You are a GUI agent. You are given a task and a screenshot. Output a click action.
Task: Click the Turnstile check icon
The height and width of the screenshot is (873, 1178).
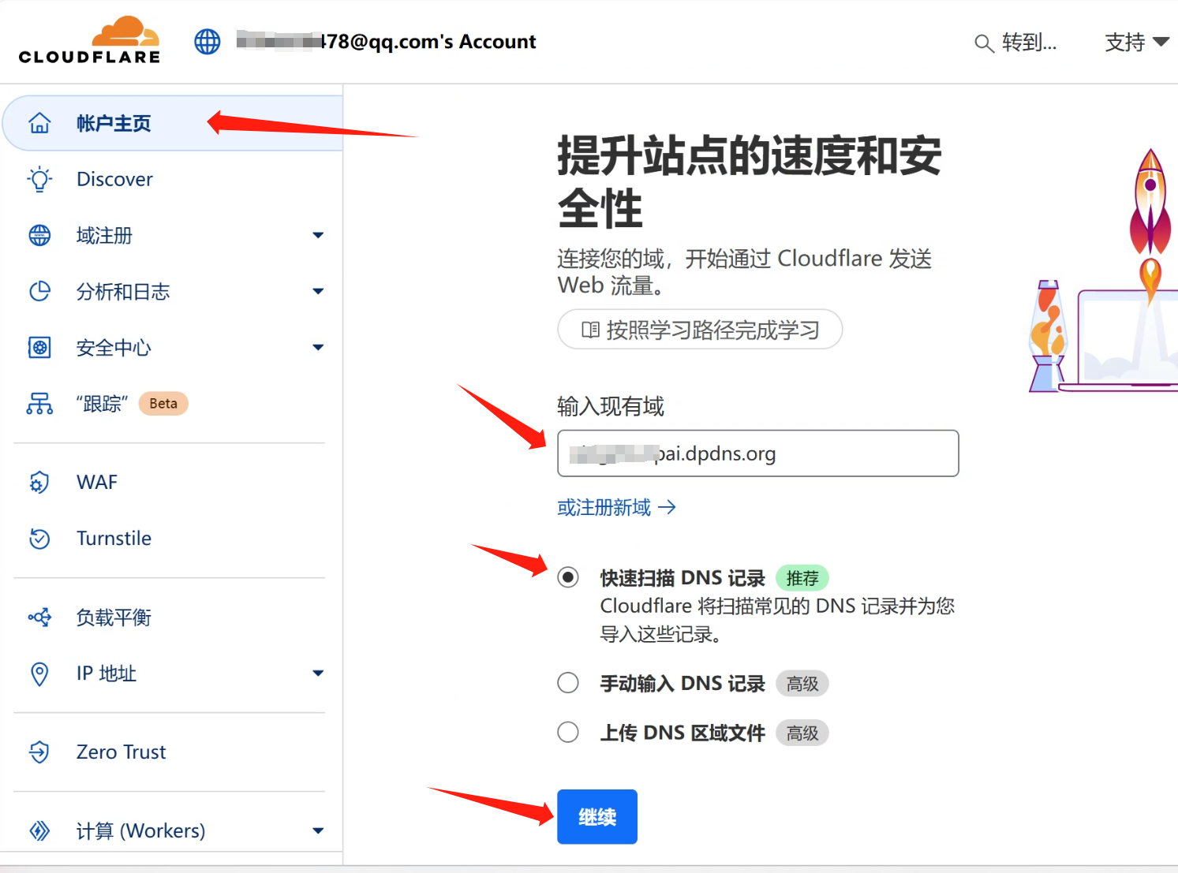tap(39, 538)
